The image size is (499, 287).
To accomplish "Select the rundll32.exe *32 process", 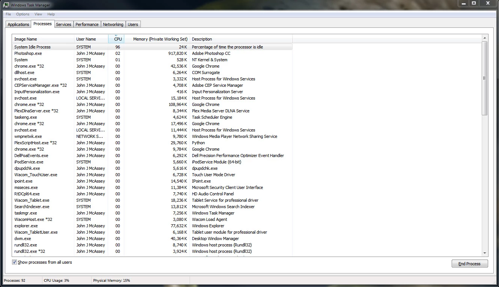I will (x=152, y=251).
